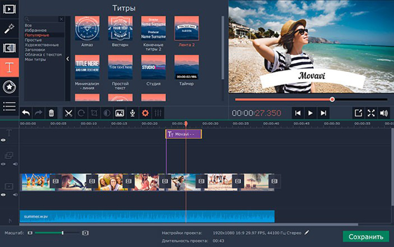Viewport: 394px width, 247px height.
Task: Select the Все category
Action: pyautogui.click(x=28, y=26)
